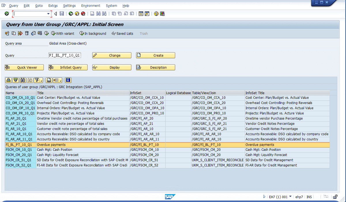Click the lock icon in status bar
346x202 pixels.
335,197
